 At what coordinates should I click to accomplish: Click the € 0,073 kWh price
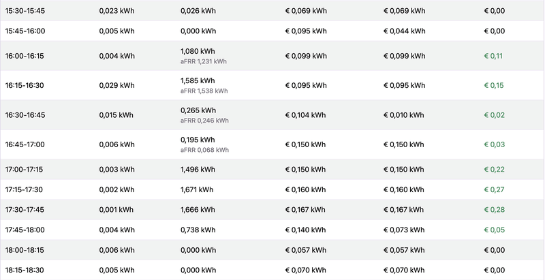tap(404, 230)
